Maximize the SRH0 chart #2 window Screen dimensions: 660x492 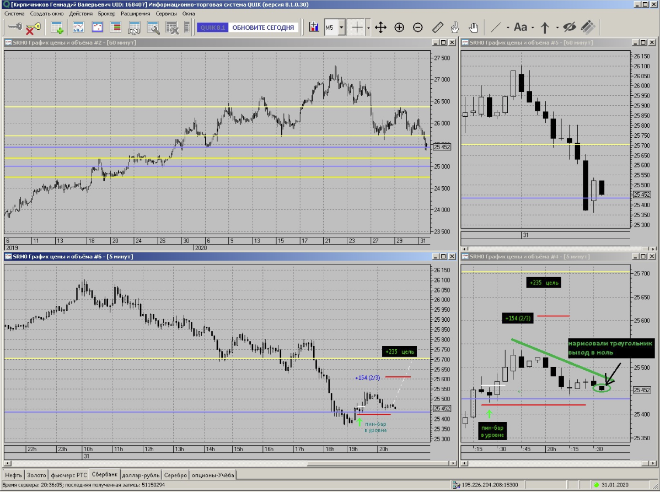pyautogui.click(x=444, y=42)
